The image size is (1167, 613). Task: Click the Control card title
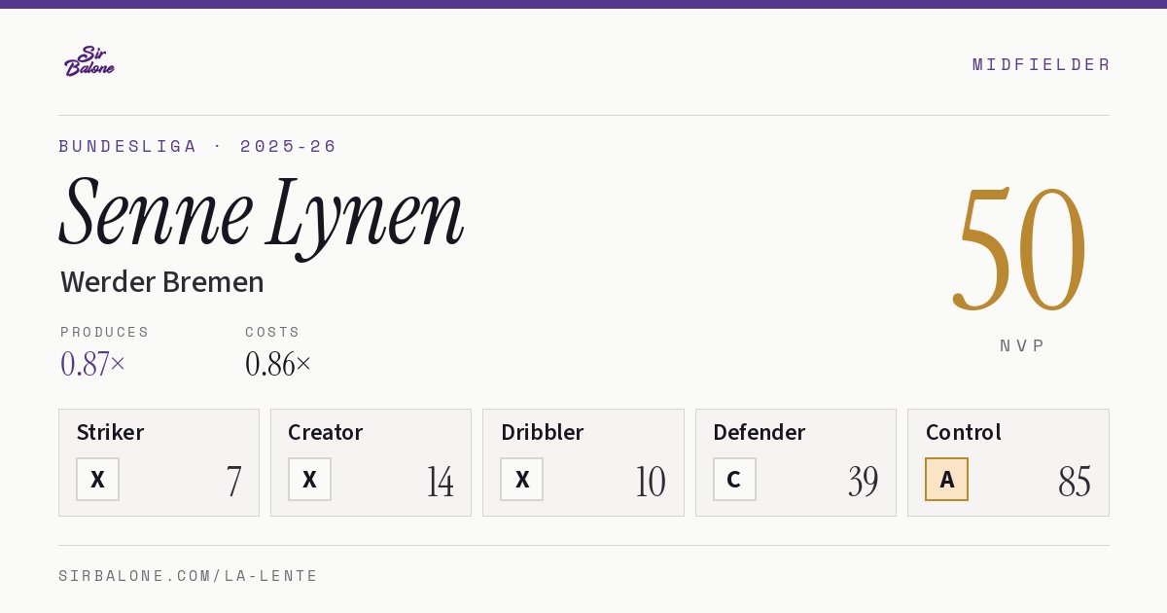pos(964,432)
